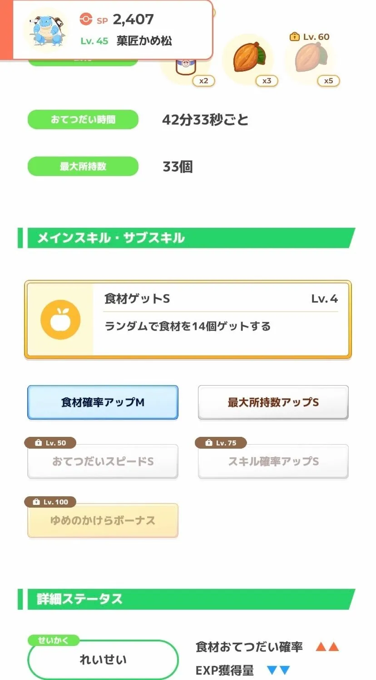
Task: Tap the locked Lv. 60 ingredient icon
Action: click(311, 59)
